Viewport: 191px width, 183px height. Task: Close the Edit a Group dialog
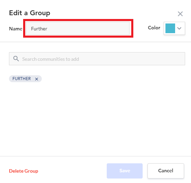click(180, 14)
